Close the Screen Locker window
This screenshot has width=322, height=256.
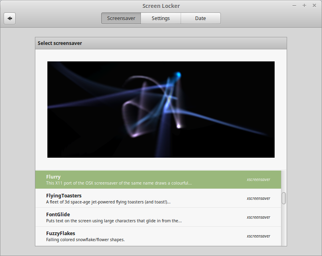coord(314,6)
